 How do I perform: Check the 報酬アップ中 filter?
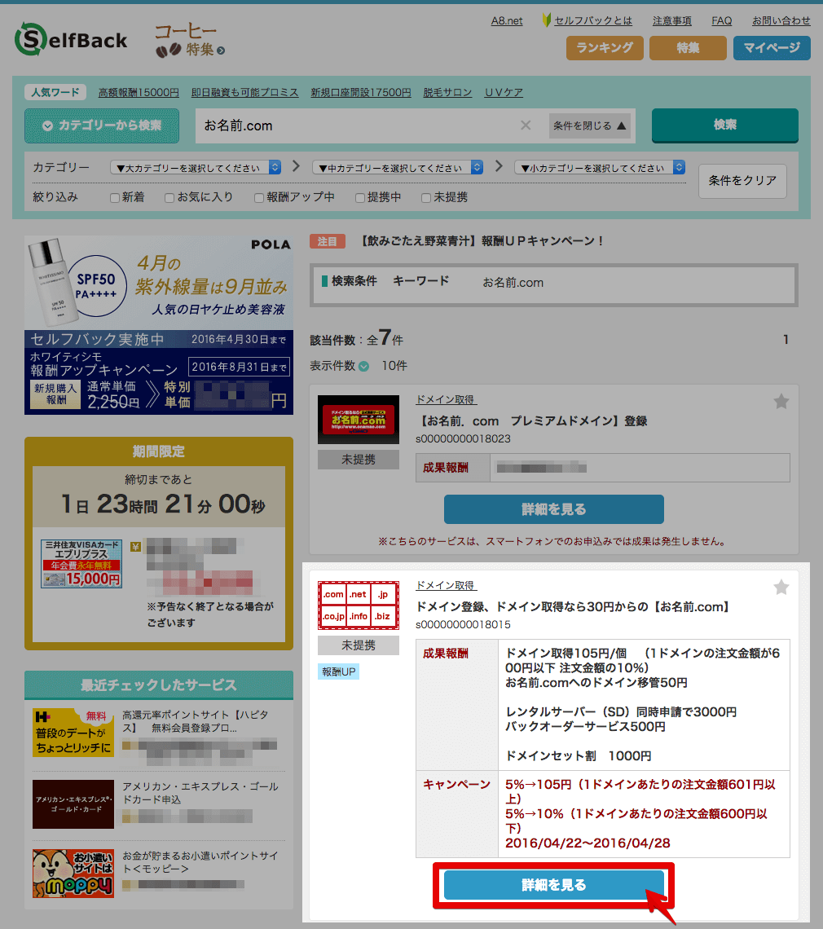click(259, 198)
